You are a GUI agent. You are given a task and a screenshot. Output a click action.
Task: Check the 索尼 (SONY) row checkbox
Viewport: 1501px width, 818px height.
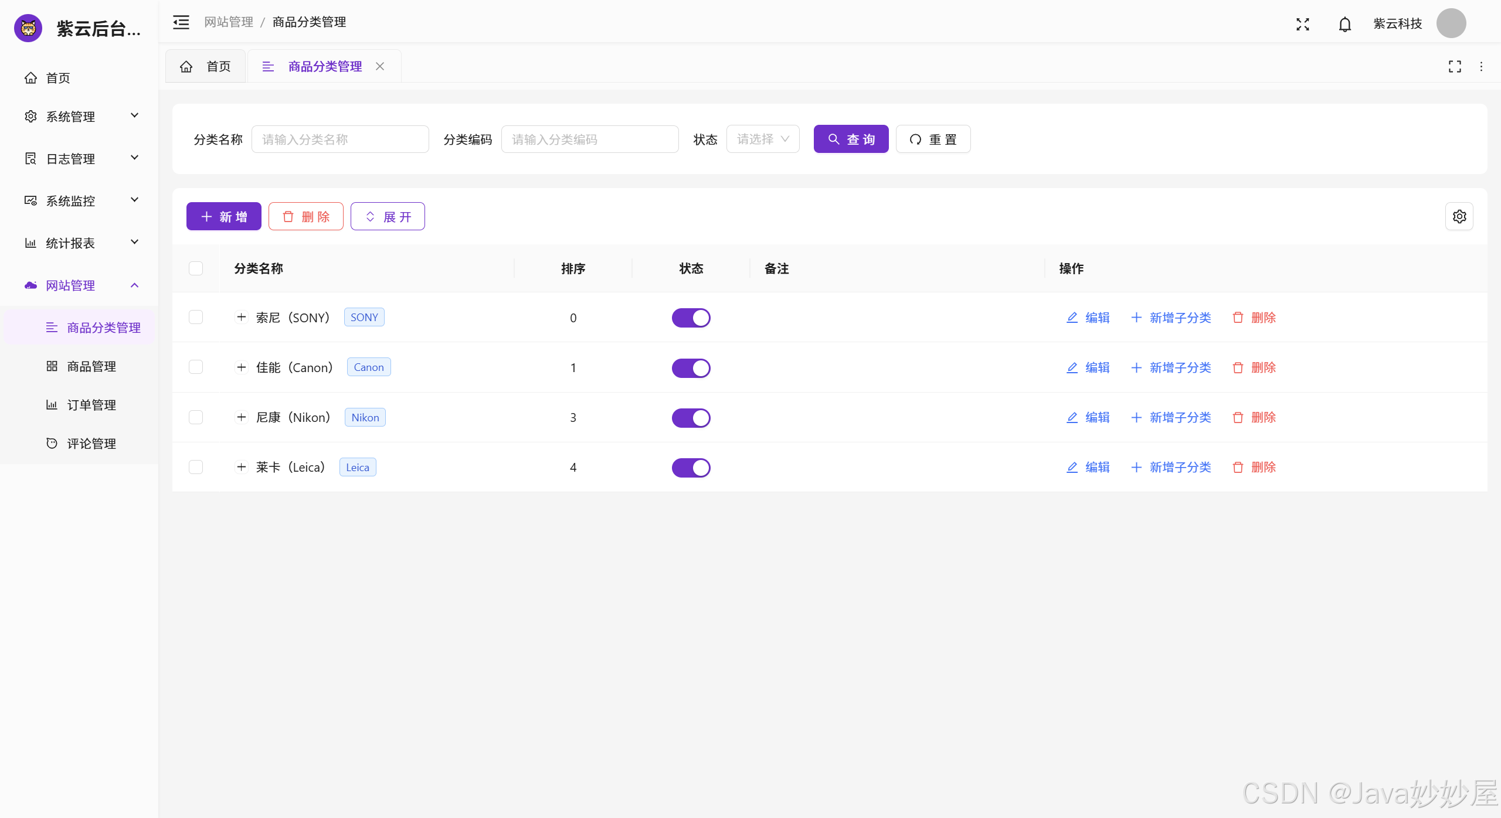click(x=196, y=317)
